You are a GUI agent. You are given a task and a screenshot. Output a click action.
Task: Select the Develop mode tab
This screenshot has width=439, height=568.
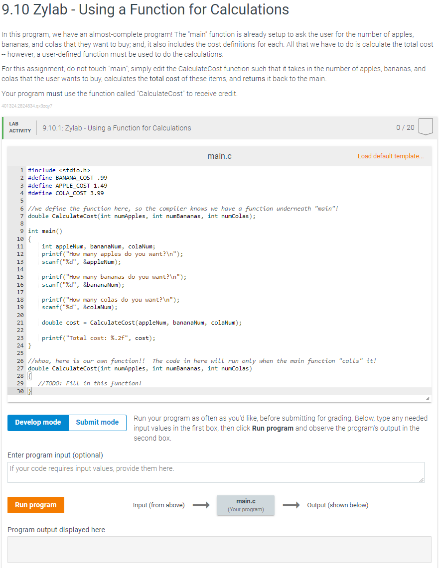(x=38, y=422)
